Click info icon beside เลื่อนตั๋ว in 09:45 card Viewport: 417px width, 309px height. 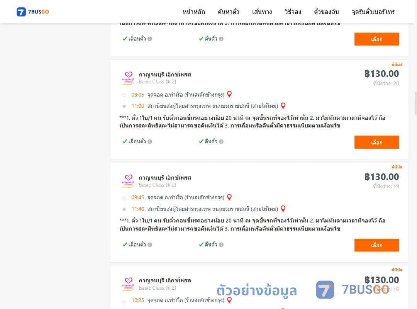tap(150, 244)
